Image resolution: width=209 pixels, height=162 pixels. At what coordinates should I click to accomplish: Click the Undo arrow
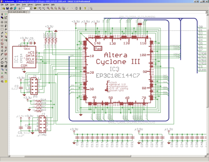coord(68,8)
